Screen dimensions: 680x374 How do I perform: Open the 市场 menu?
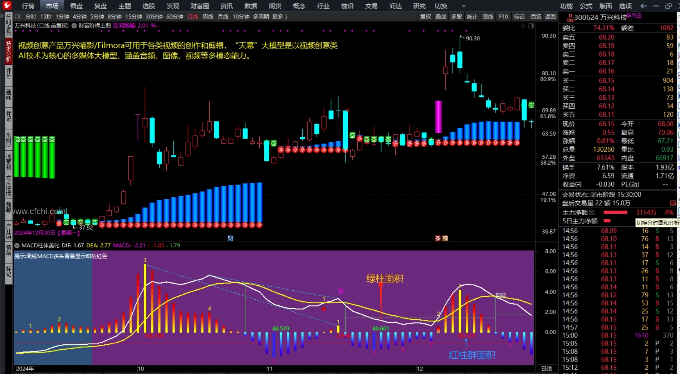point(52,6)
